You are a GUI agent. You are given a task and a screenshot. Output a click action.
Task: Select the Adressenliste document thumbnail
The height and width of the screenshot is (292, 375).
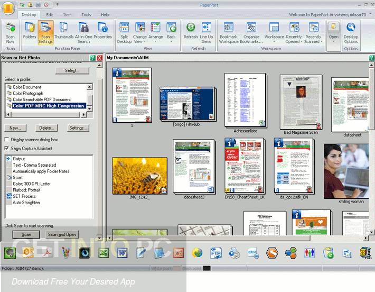pyautogui.click(x=246, y=100)
